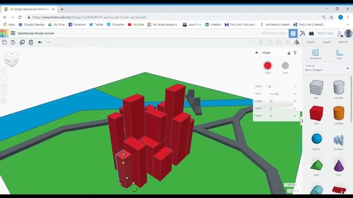Viewport: 353px width, 198px height.
Task: Open the design list icon beside title
Action: pyautogui.click(x=13, y=33)
